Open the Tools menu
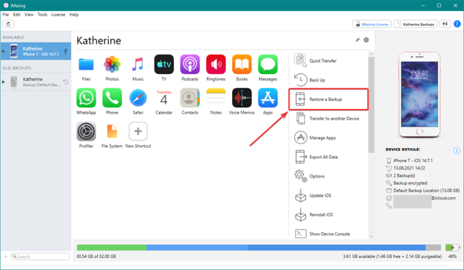 point(42,14)
